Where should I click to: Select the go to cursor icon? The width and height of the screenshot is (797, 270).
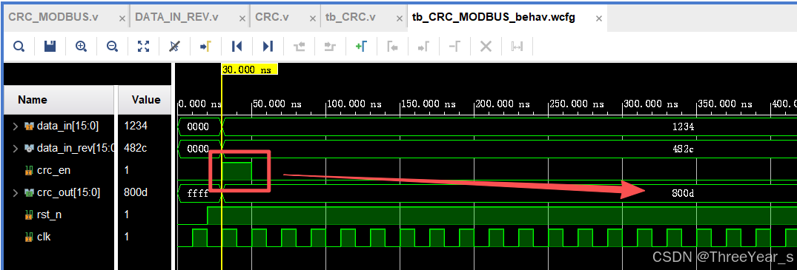[x=205, y=47]
